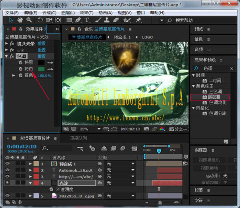Click the current time indicator marker
The height and width of the screenshot is (208, 240).
[159, 151]
